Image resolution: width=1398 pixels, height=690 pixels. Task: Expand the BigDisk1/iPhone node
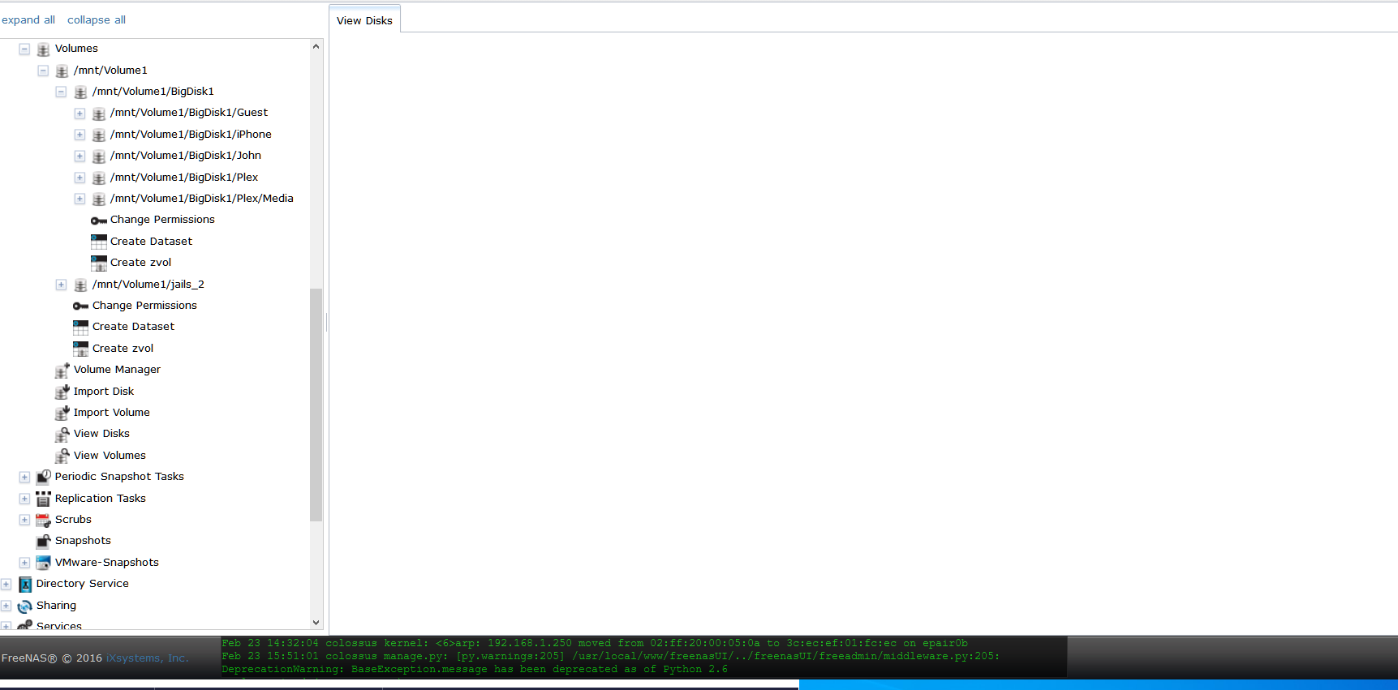coord(80,135)
